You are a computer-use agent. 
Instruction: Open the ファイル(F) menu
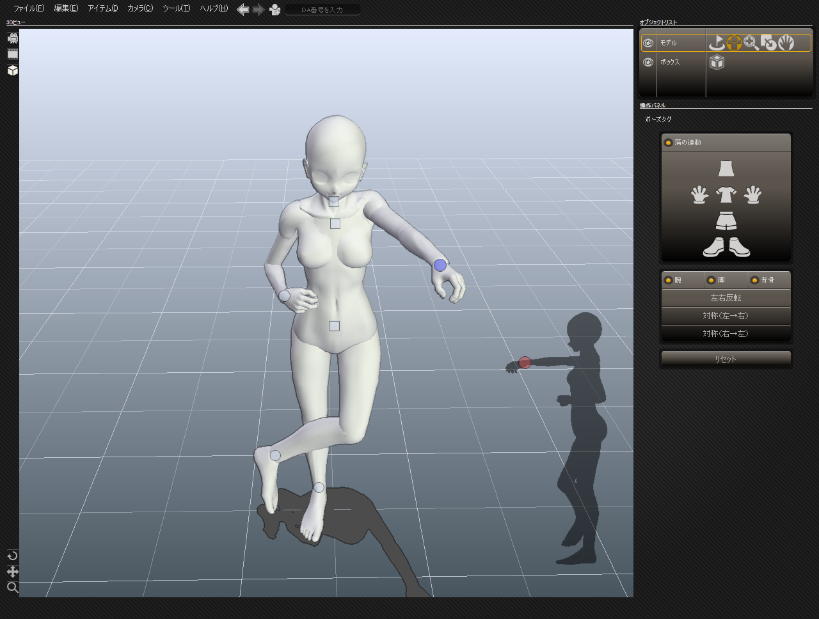29,8
